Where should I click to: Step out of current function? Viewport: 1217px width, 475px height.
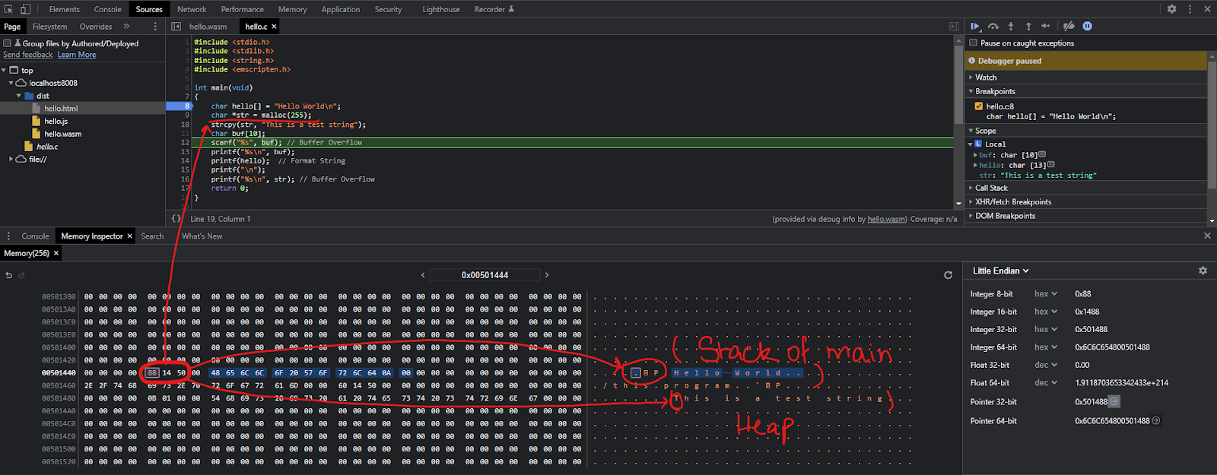click(1028, 26)
